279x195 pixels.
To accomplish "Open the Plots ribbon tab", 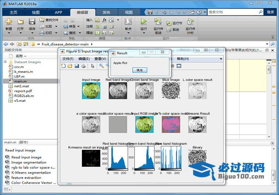I will [36, 12].
